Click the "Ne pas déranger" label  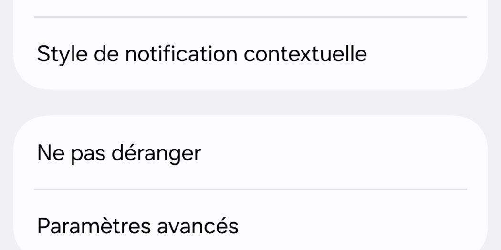tap(119, 153)
